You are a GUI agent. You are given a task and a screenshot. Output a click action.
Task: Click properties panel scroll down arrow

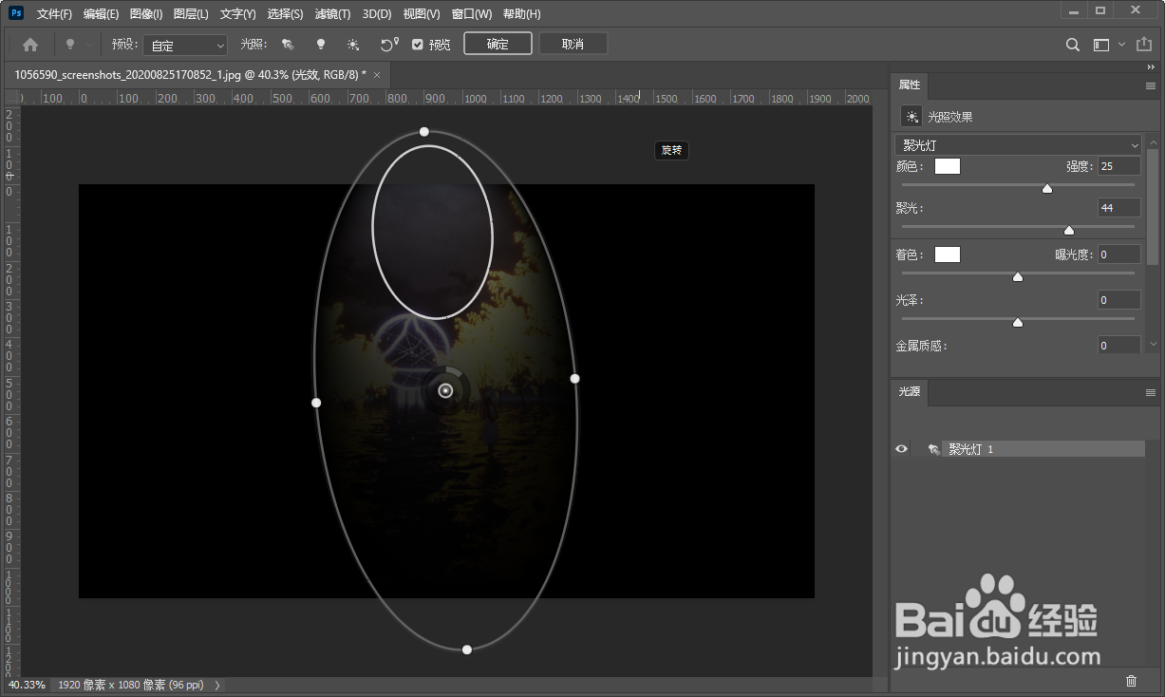(x=1153, y=345)
